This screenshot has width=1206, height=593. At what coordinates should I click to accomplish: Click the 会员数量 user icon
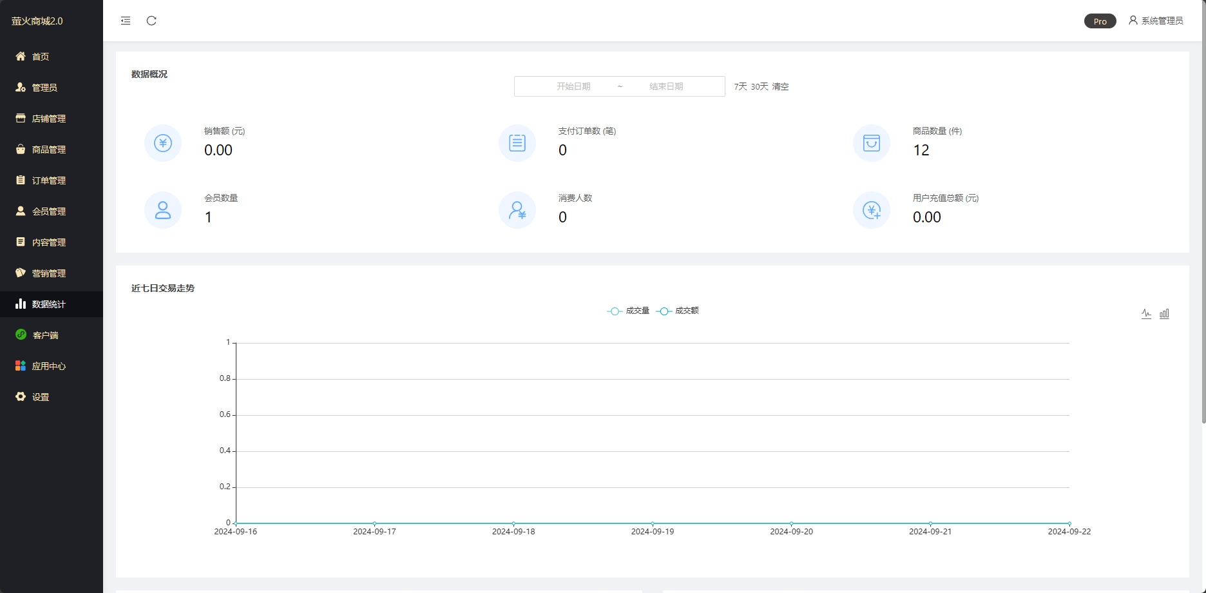click(163, 210)
